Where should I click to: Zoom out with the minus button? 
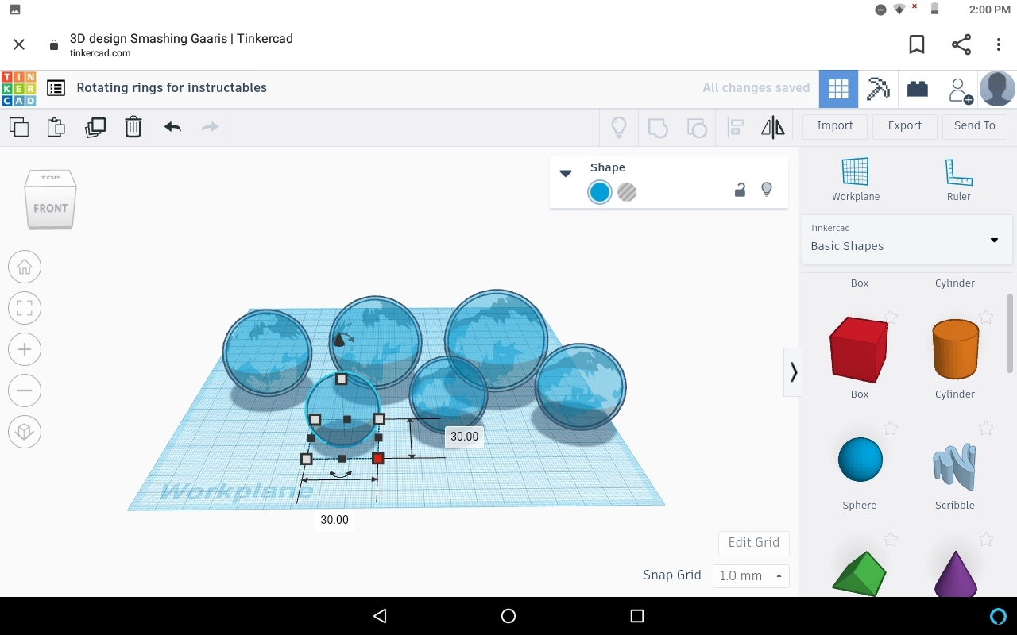25,391
